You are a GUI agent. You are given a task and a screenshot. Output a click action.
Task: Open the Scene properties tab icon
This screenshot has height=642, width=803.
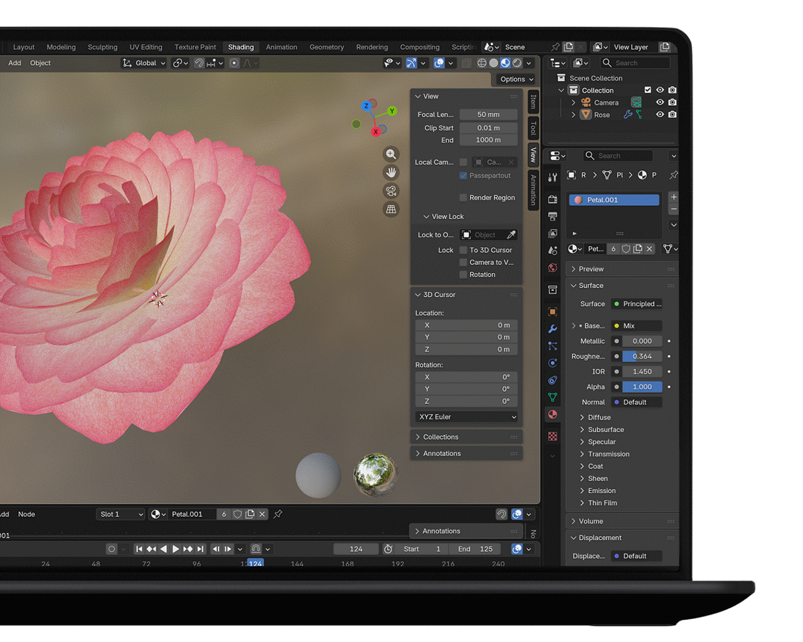click(553, 250)
